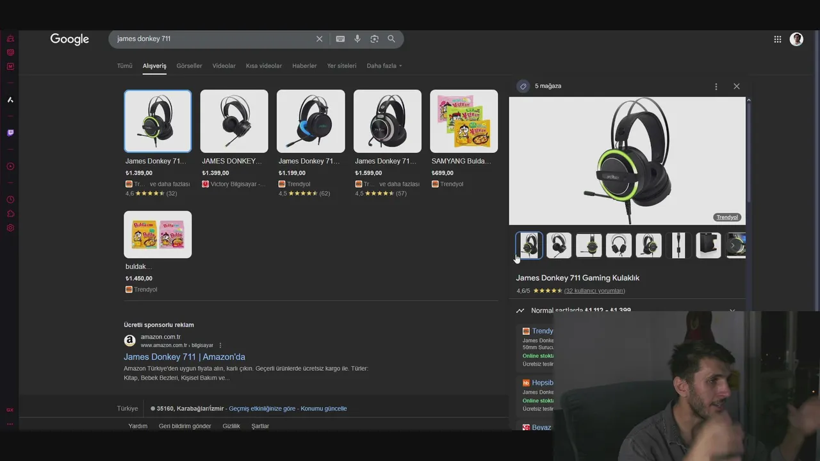Open James Donkey 711 | Amazon'da ad link
820x461 pixels.
coord(184,357)
